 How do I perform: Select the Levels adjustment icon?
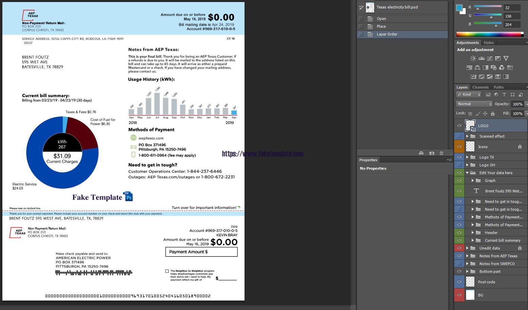[481, 58]
